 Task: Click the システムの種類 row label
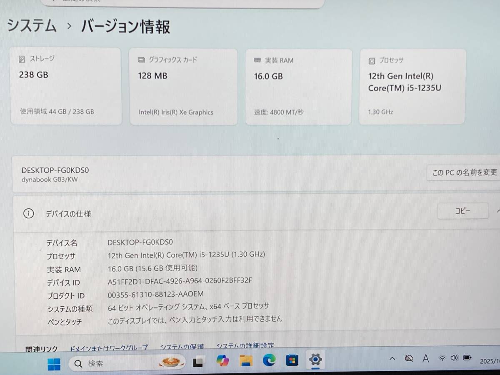tap(70, 309)
